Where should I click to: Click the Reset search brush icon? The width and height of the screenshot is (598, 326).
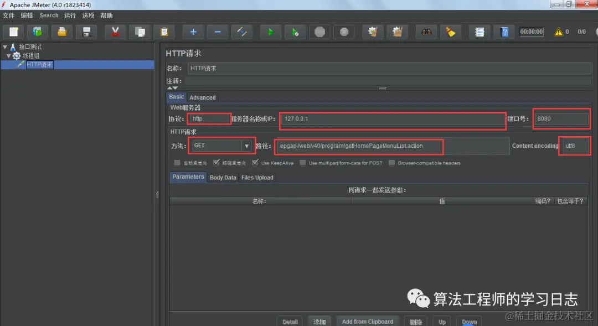450,32
